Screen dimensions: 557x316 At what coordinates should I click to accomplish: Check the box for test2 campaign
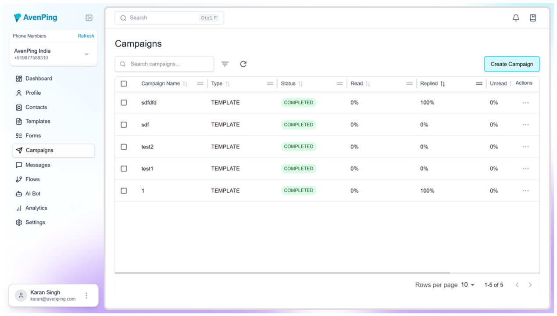(x=124, y=147)
